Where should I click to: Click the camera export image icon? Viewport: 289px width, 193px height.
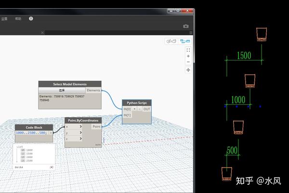coord(186,26)
